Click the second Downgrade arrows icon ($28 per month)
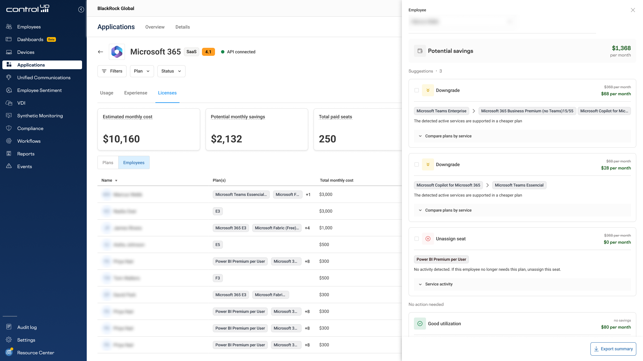 pyautogui.click(x=428, y=164)
